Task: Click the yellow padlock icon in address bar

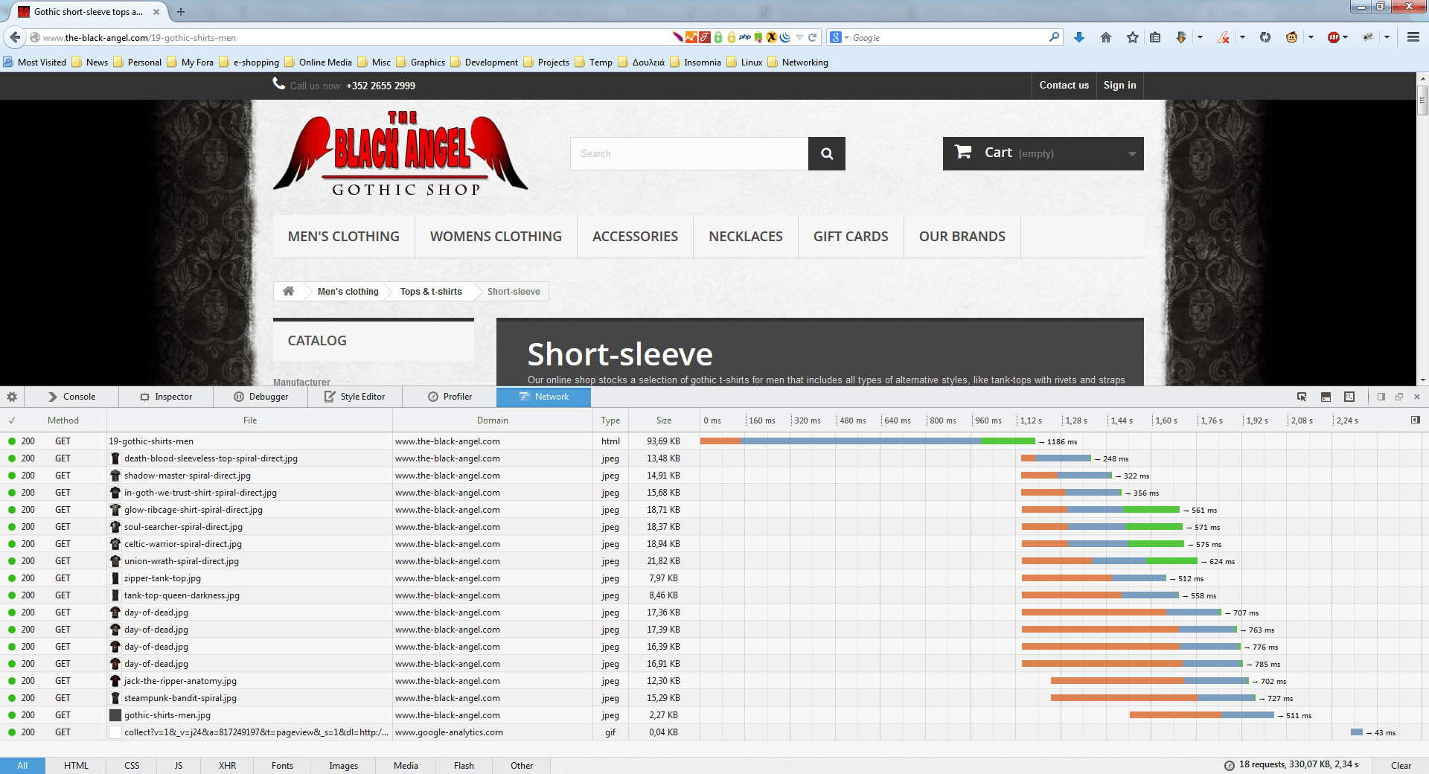Action: (732, 37)
